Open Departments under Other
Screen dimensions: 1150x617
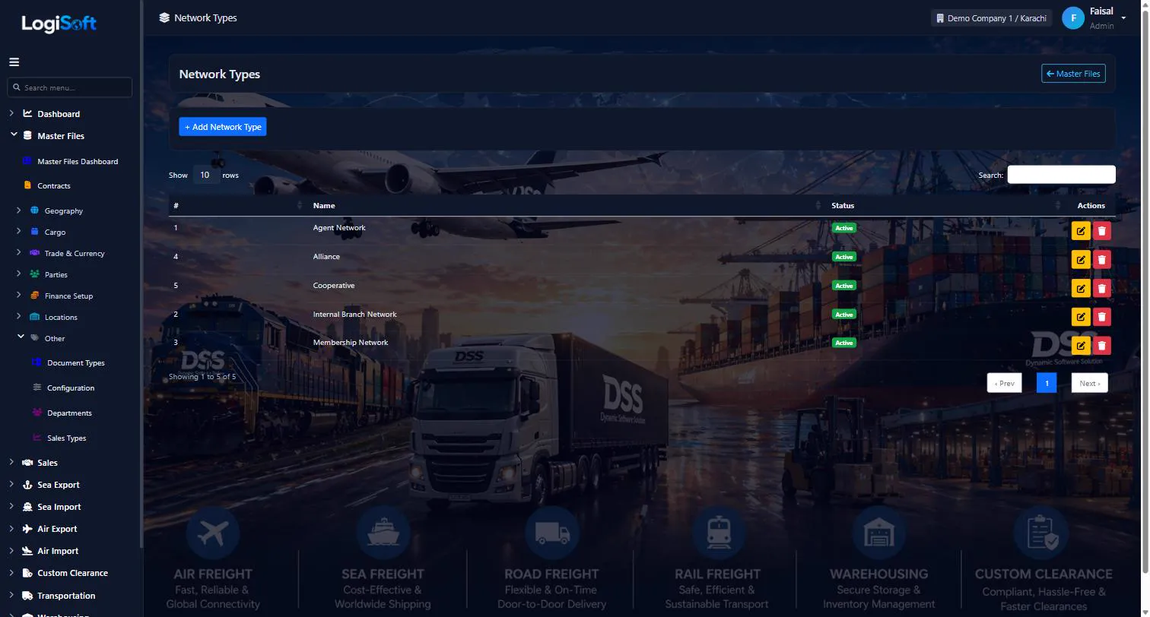(x=69, y=413)
